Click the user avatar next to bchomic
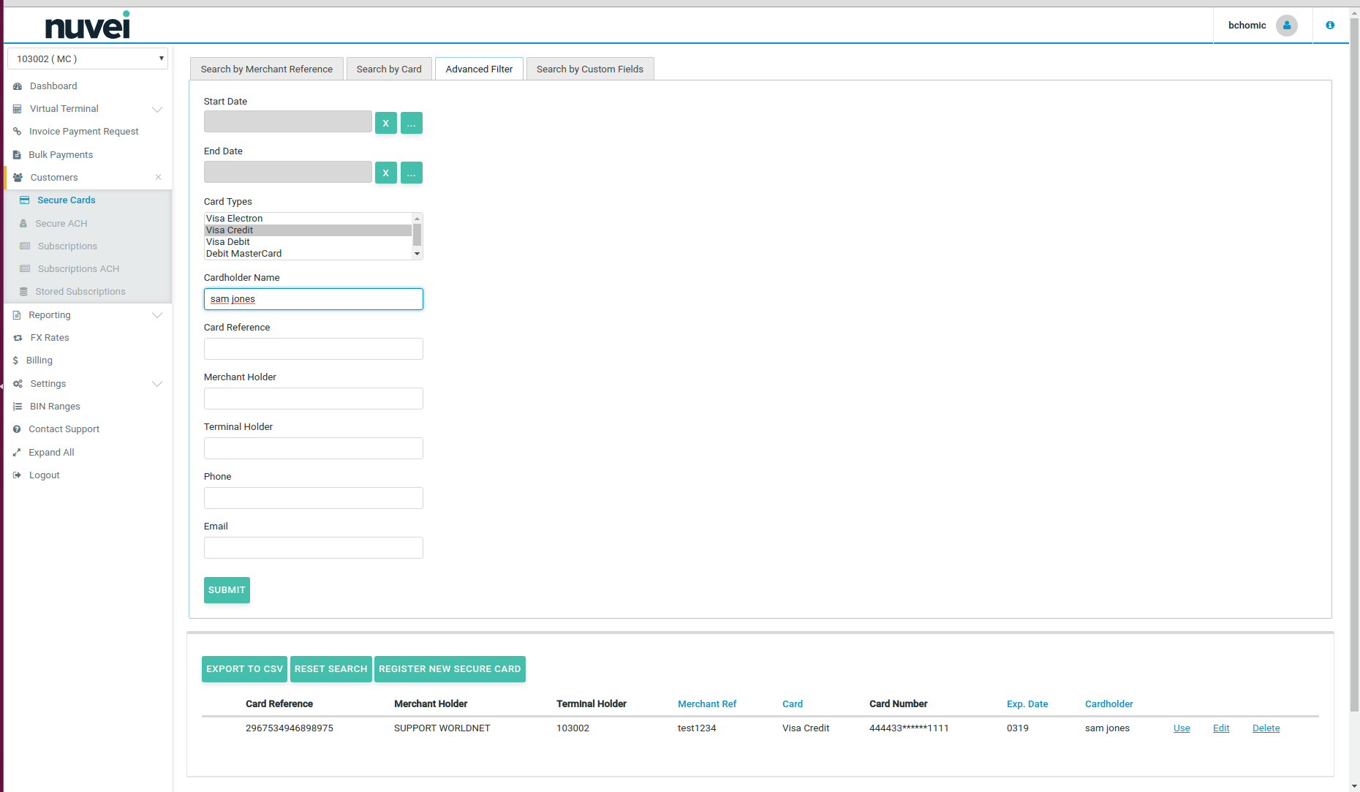The height and width of the screenshot is (792, 1360). point(1286,25)
